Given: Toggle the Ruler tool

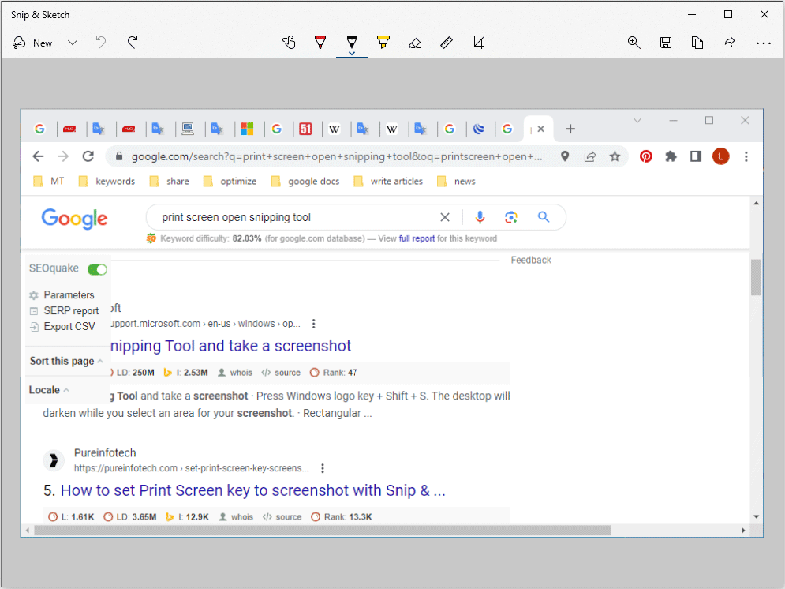Looking at the screenshot, I should [447, 43].
